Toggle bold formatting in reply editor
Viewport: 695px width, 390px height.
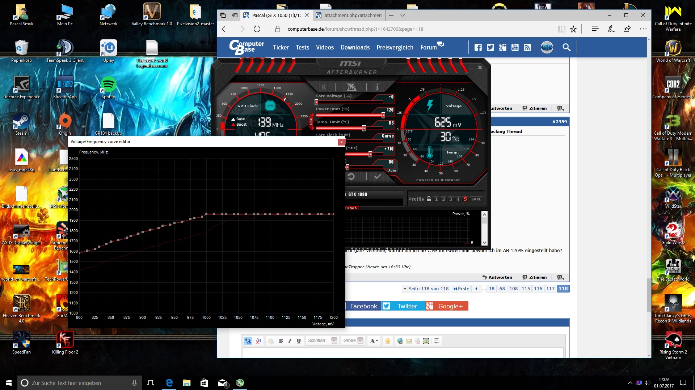(281, 341)
